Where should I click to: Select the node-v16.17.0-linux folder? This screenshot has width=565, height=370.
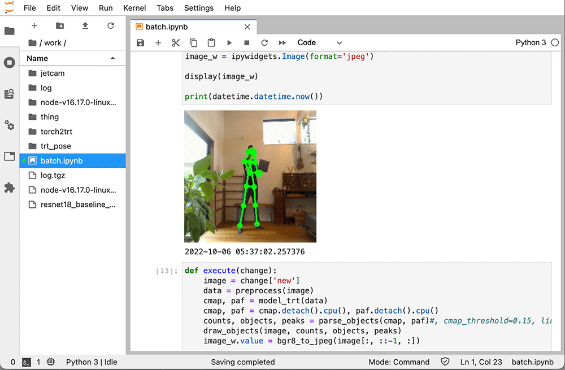coord(72,102)
